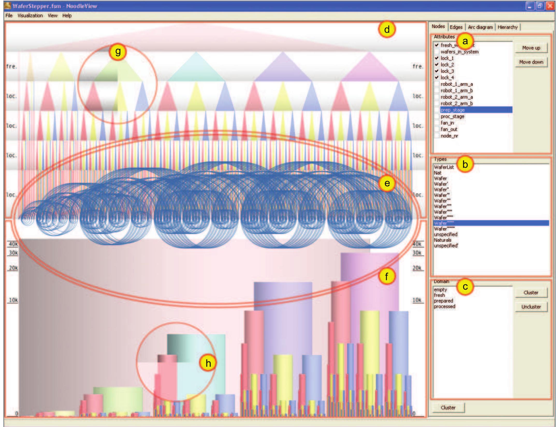This screenshot has height=427, width=558.
Task: Open the File menu
Action: point(9,16)
